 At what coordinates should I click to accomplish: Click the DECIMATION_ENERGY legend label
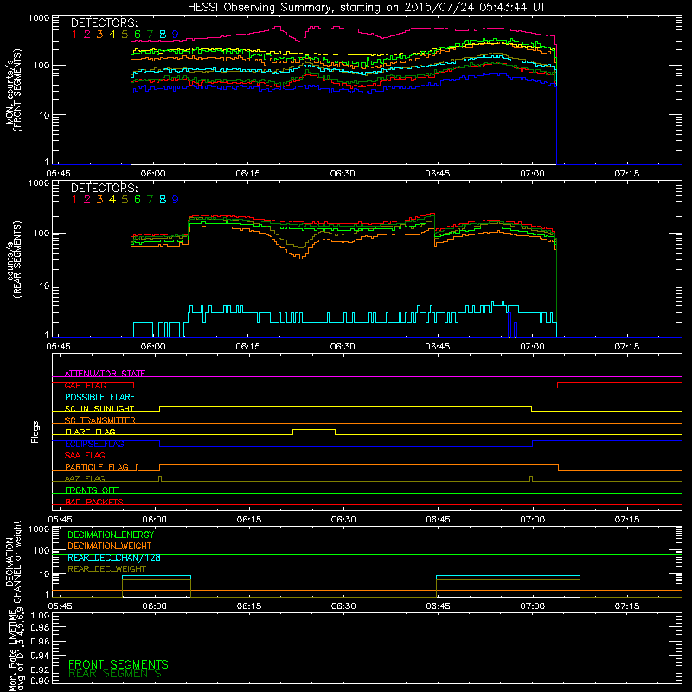coord(111,535)
